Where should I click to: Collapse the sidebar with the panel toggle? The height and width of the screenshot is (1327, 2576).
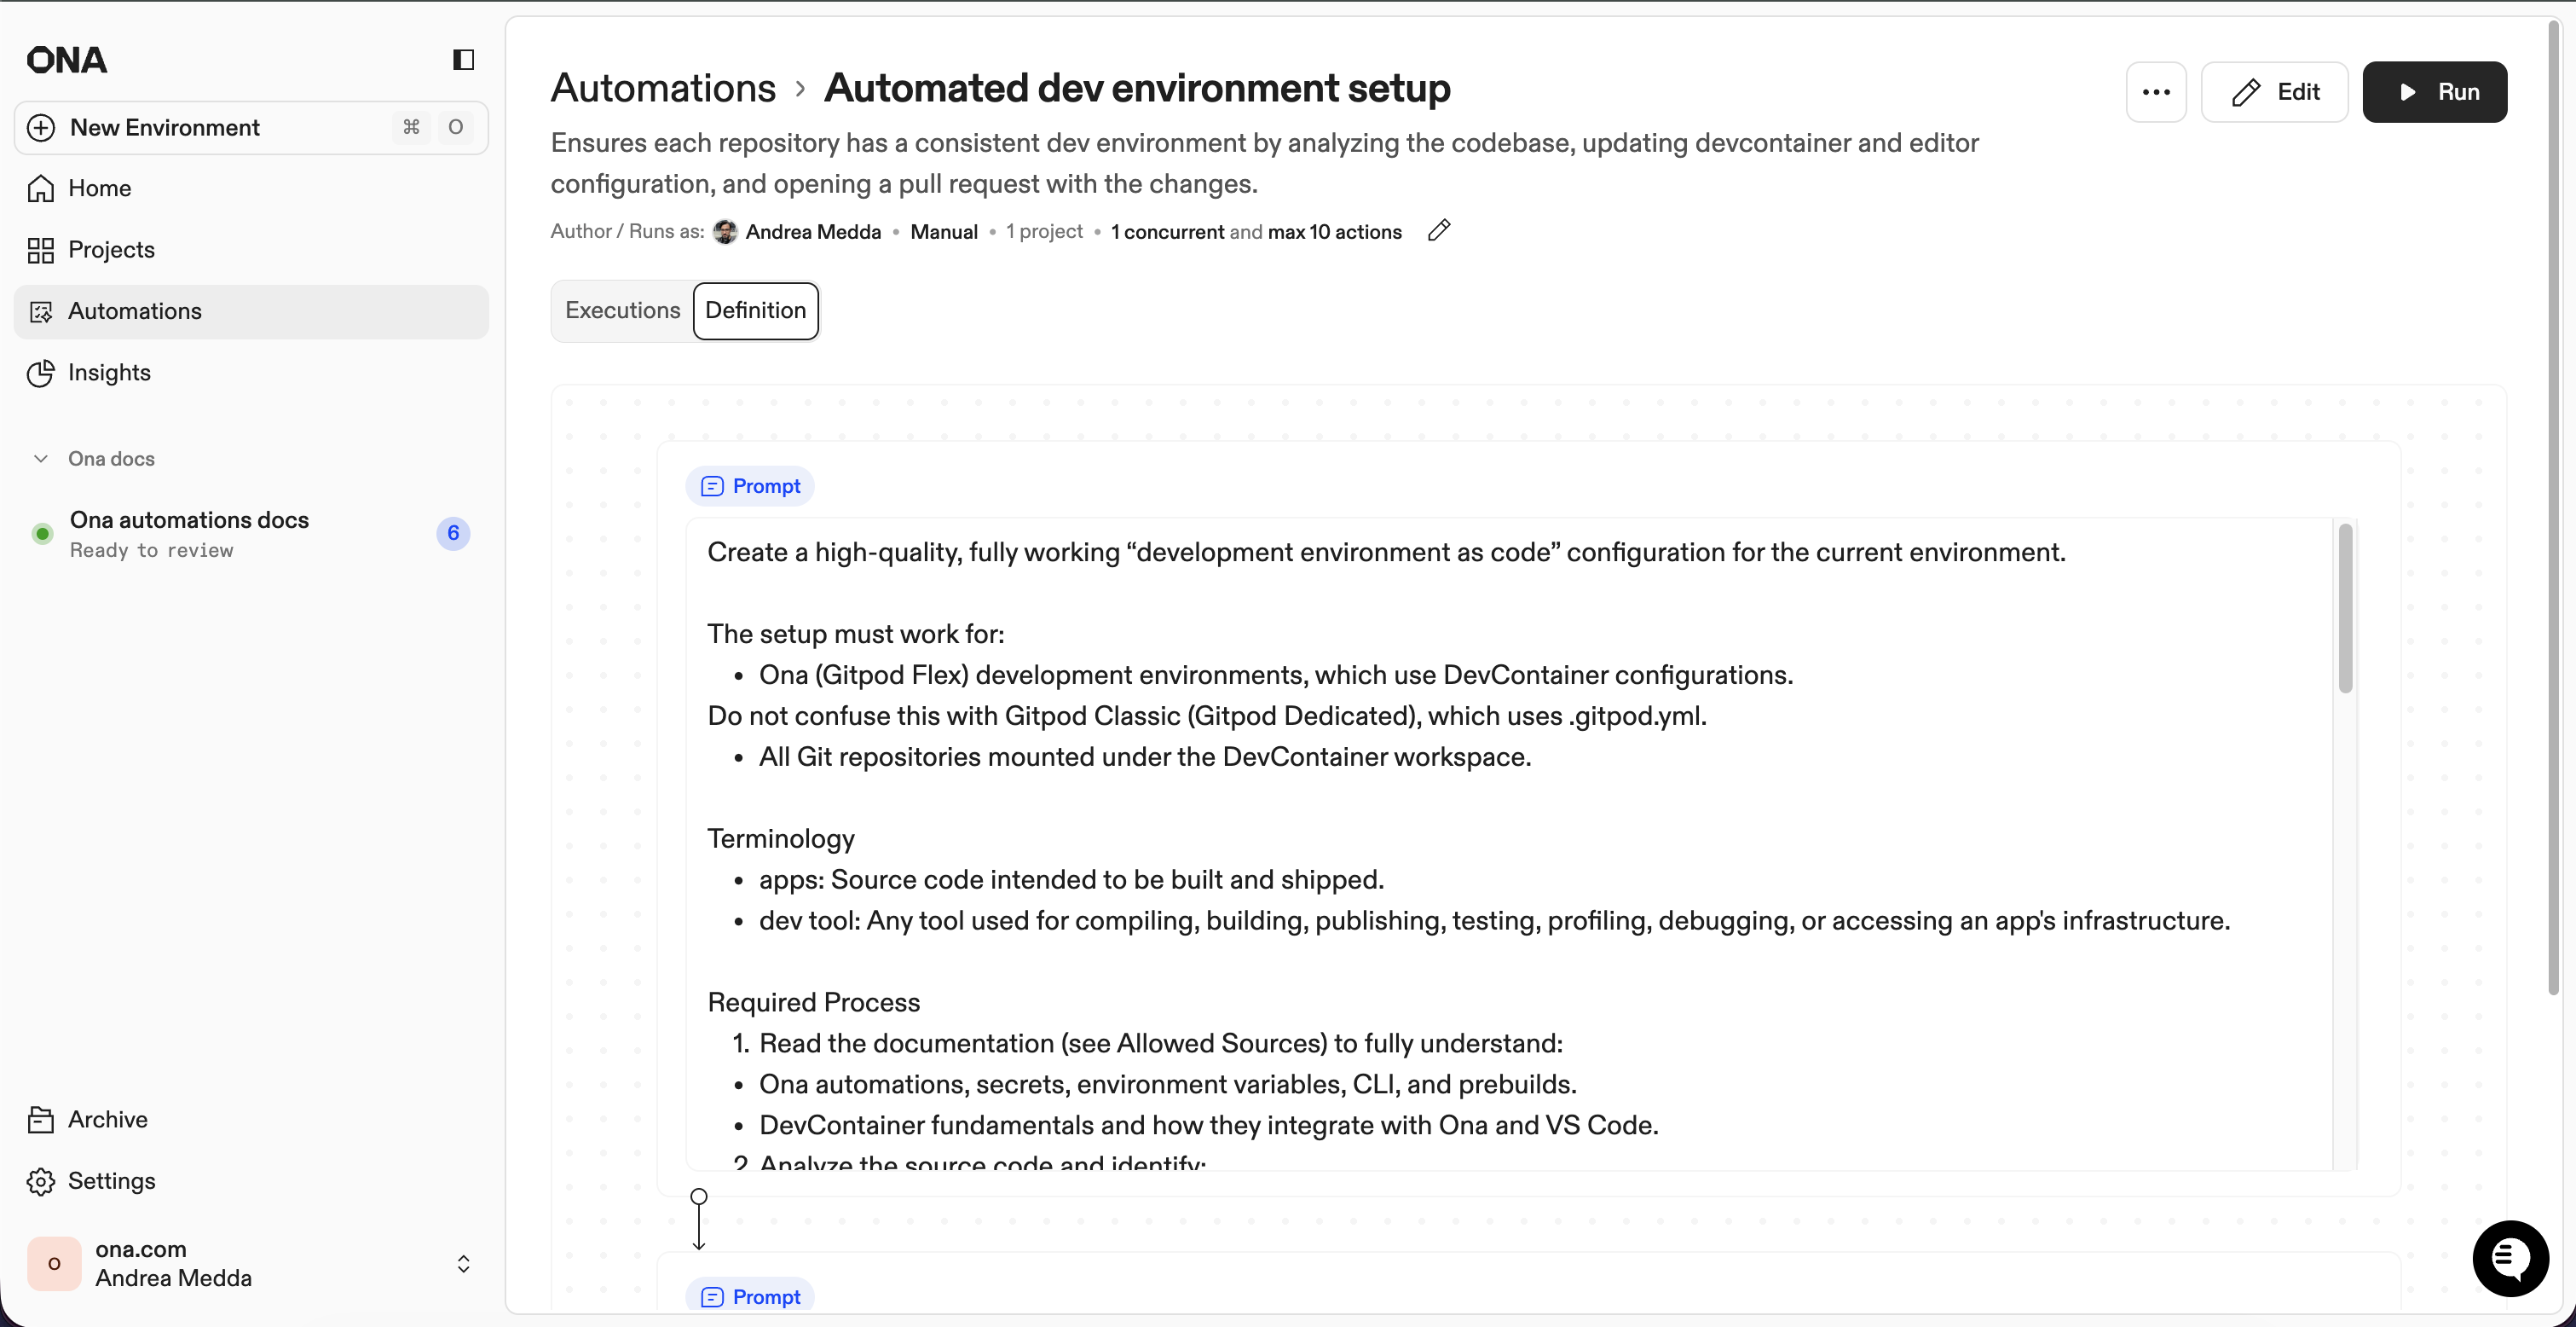(x=461, y=59)
